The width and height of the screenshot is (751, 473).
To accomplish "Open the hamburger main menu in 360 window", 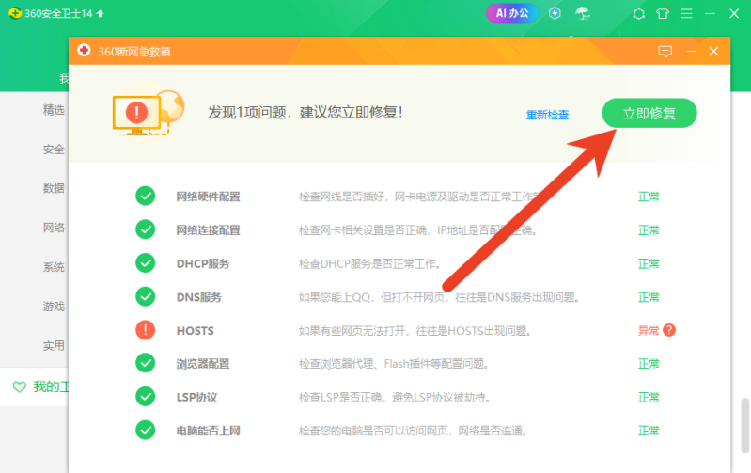I will [x=686, y=13].
